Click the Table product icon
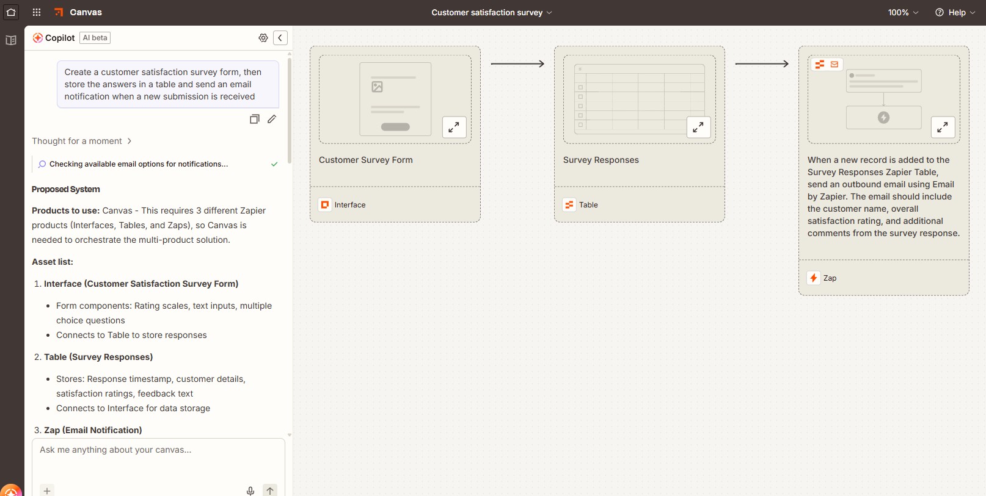 (x=569, y=205)
